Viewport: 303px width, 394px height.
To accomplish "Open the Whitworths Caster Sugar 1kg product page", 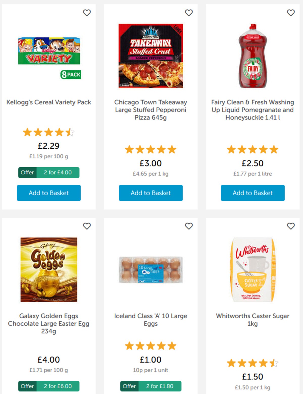I will (x=253, y=320).
